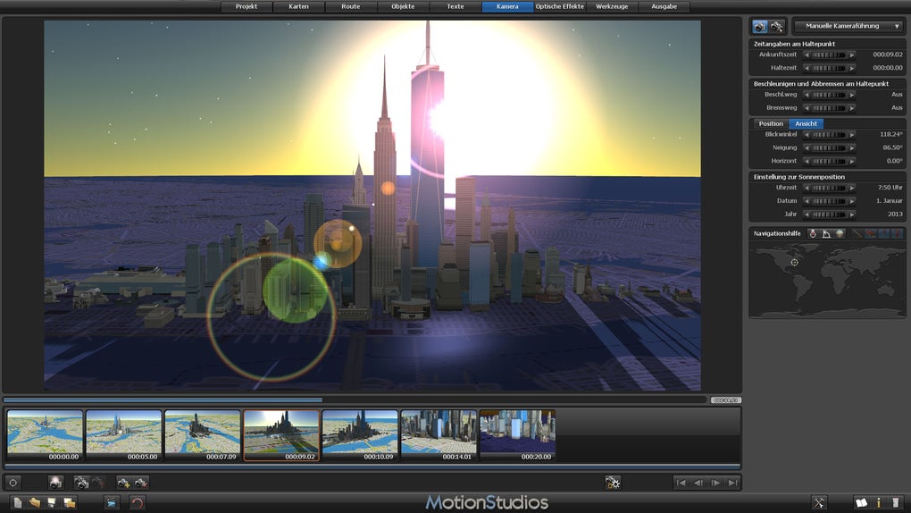This screenshot has width=911, height=513.
Task: Open Manuelle Kameraführung dropdown
Action: point(848,26)
